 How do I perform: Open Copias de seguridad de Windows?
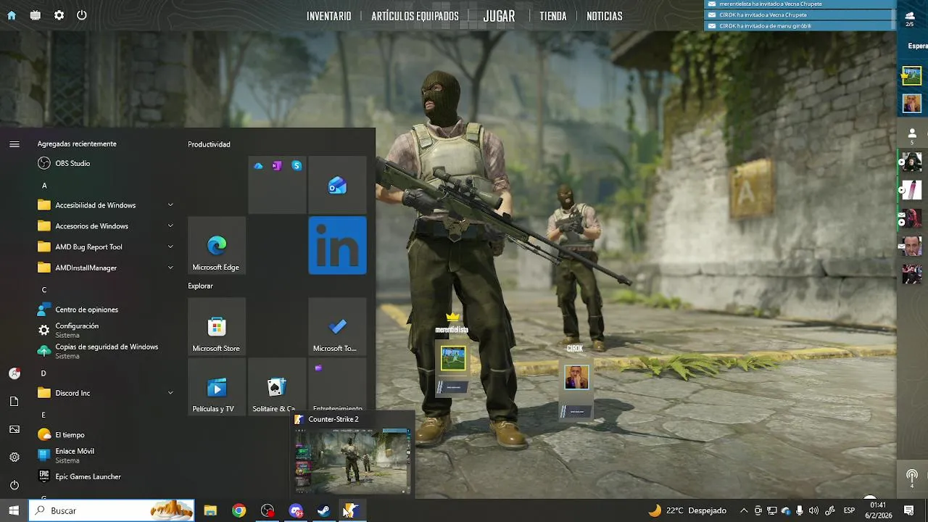point(106,352)
